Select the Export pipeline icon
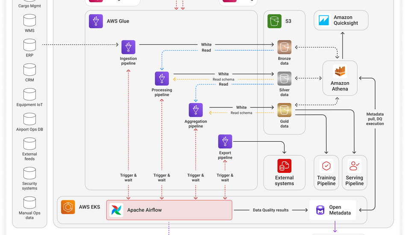The width and height of the screenshot is (406, 235). click(225, 142)
